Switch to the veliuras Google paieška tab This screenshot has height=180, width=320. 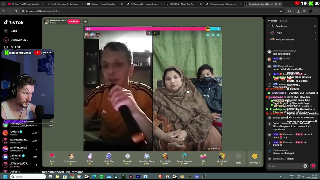click(104, 4)
